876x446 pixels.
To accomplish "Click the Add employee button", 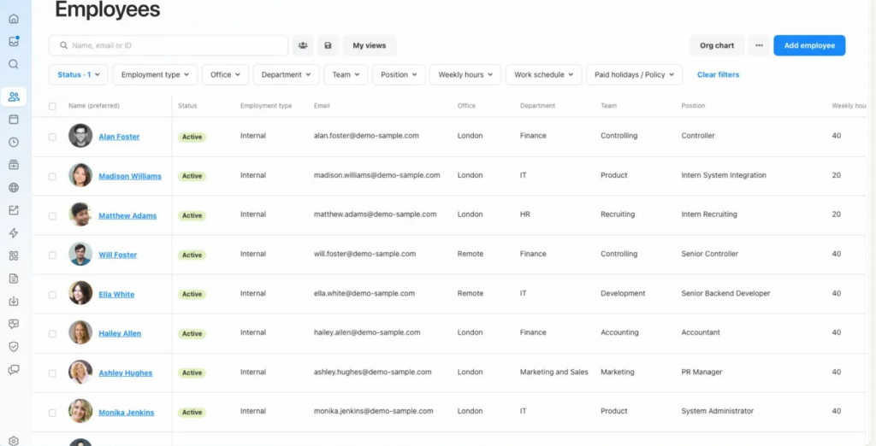I will point(809,45).
